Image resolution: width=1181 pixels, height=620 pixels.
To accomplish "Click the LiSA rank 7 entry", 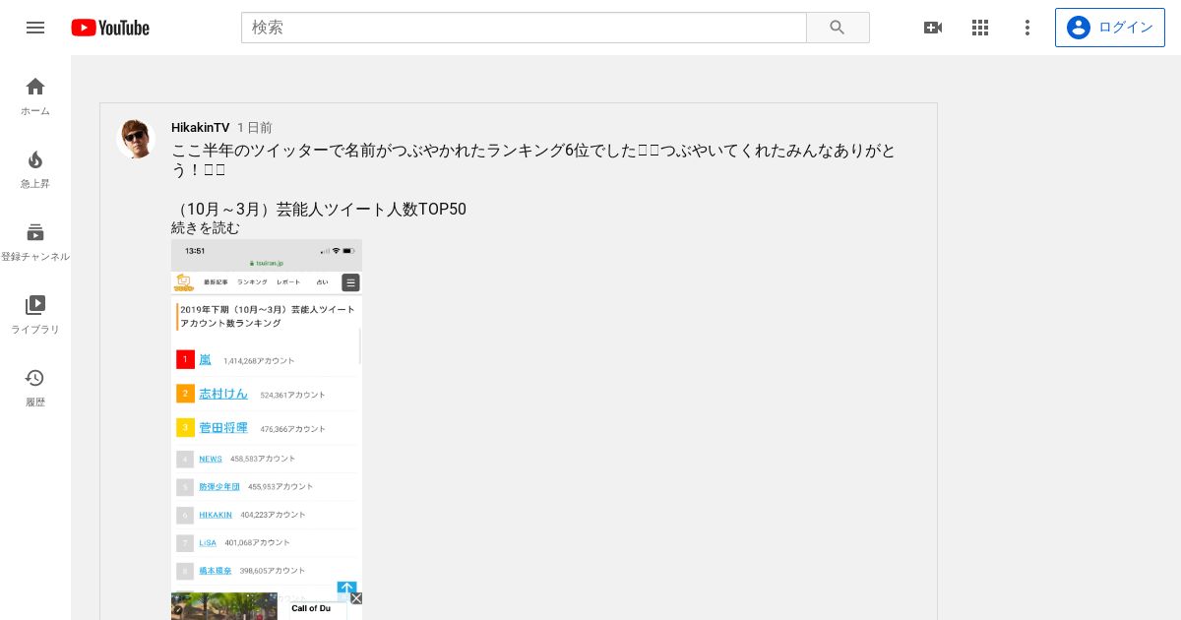I will click(x=208, y=542).
